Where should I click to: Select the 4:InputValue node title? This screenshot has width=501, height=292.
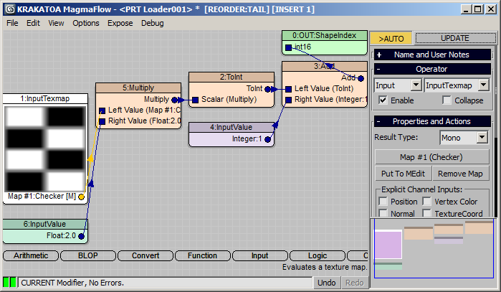(232, 127)
